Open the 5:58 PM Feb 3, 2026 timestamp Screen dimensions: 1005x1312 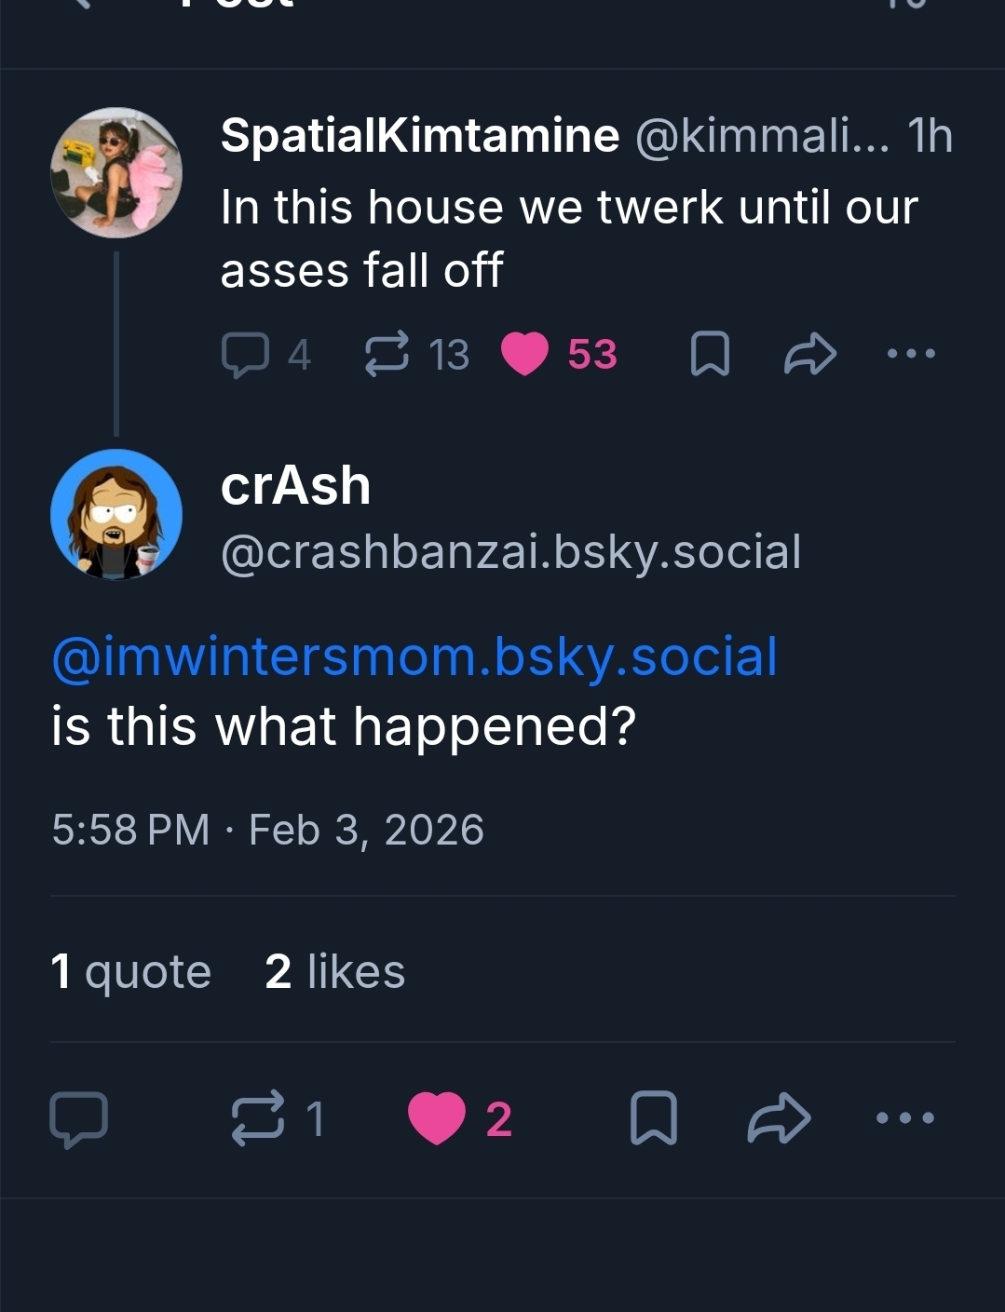[x=268, y=830]
